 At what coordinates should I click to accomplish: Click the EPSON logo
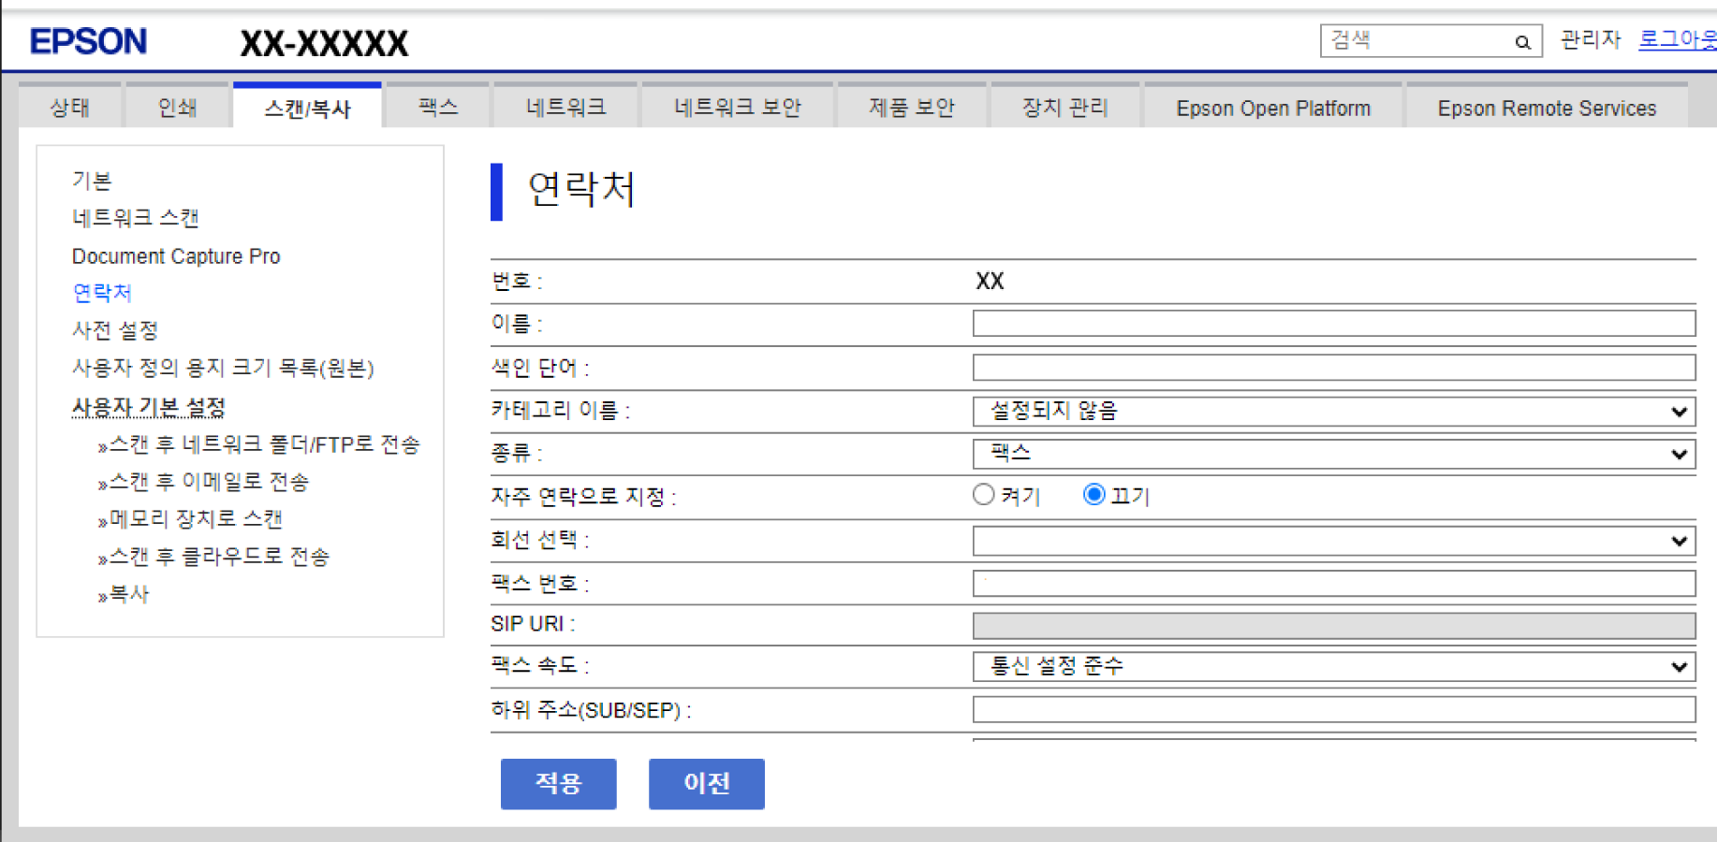coord(88,42)
